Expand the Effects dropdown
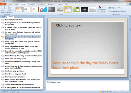 (x=103, y=12)
